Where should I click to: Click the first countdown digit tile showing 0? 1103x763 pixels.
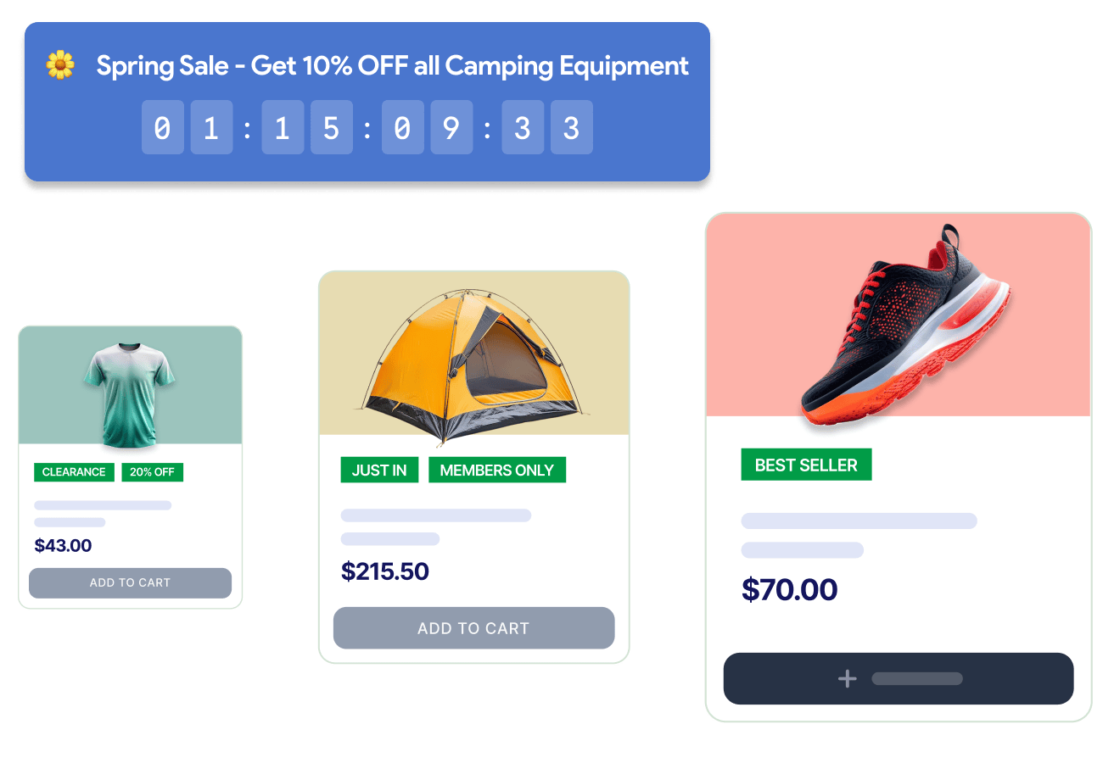click(163, 128)
